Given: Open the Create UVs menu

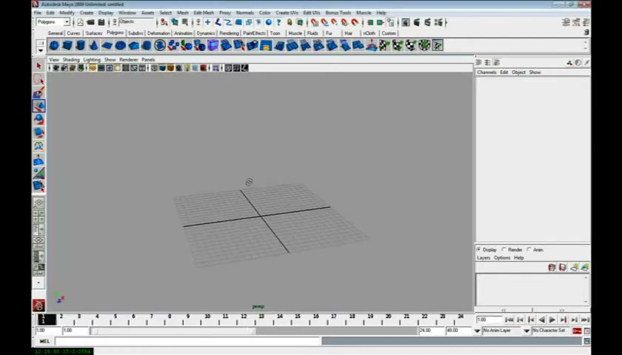Looking at the screenshot, I should (x=287, y=13).
